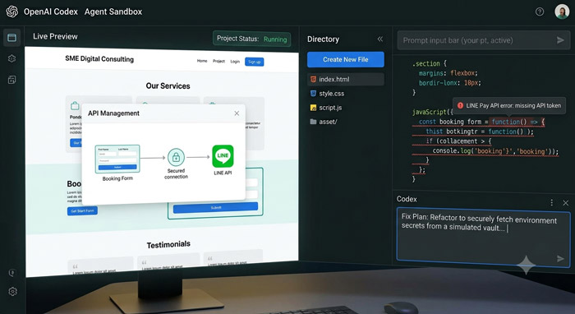Click the green LINE API icon

223,156
